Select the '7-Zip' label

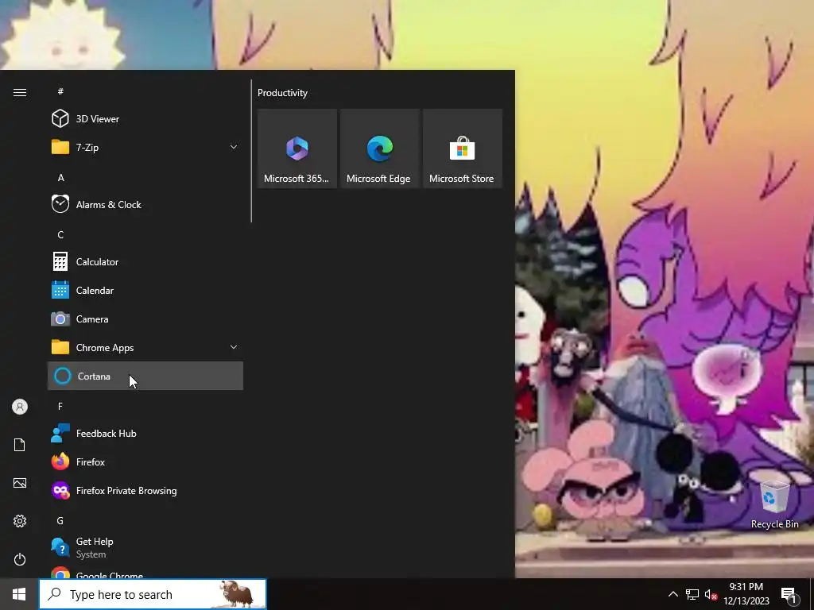click(x=87, y=147)
